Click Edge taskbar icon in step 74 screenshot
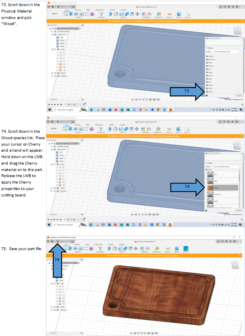This screenshot has height=336, width=245. click(91, 225)
